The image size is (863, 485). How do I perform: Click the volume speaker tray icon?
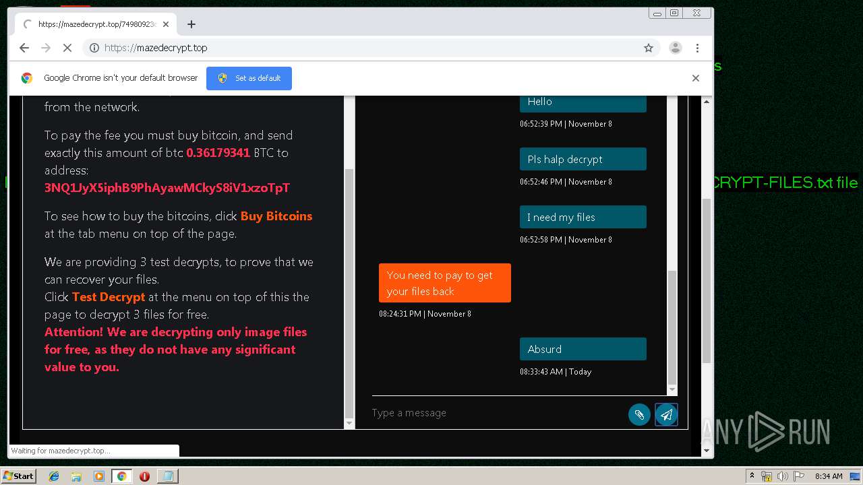(x=783, y=476)
